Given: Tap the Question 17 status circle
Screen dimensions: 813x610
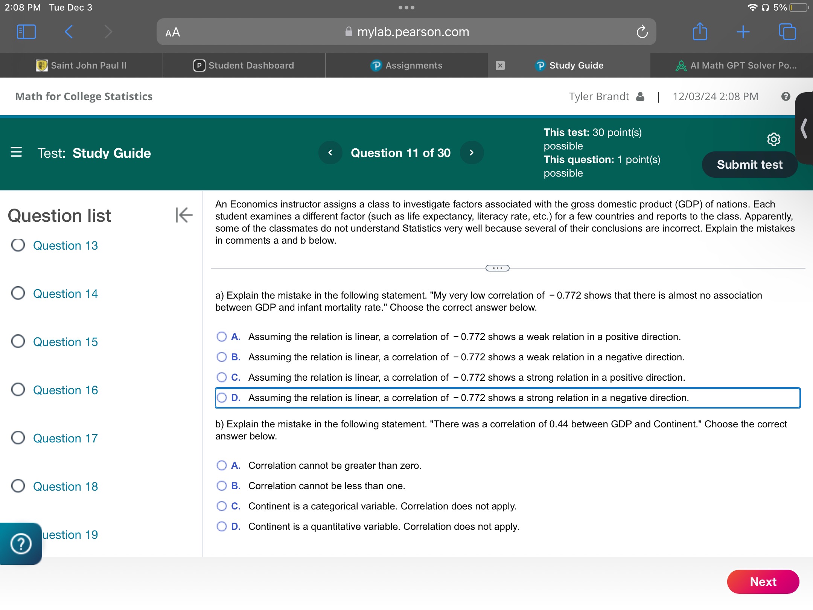Looking at the screenshot, I should point(18,438).
